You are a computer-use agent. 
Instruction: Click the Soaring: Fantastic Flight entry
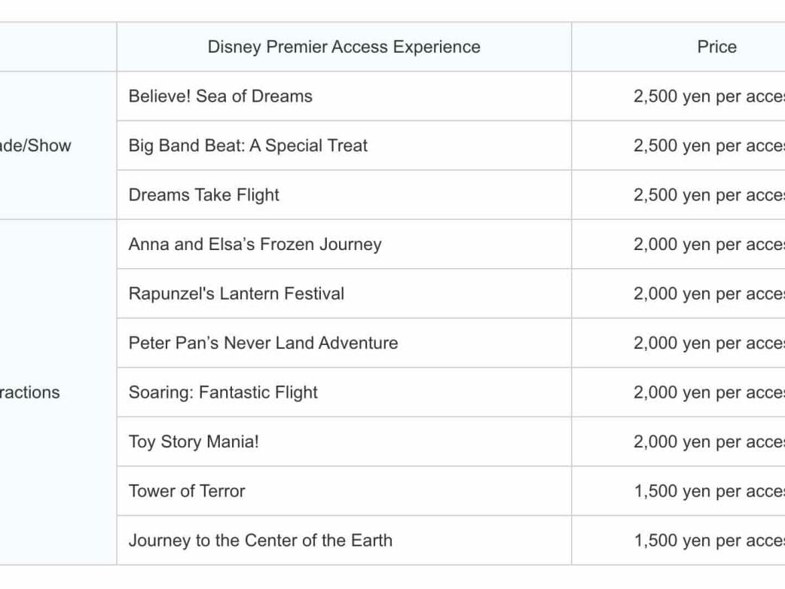point(223,392)
